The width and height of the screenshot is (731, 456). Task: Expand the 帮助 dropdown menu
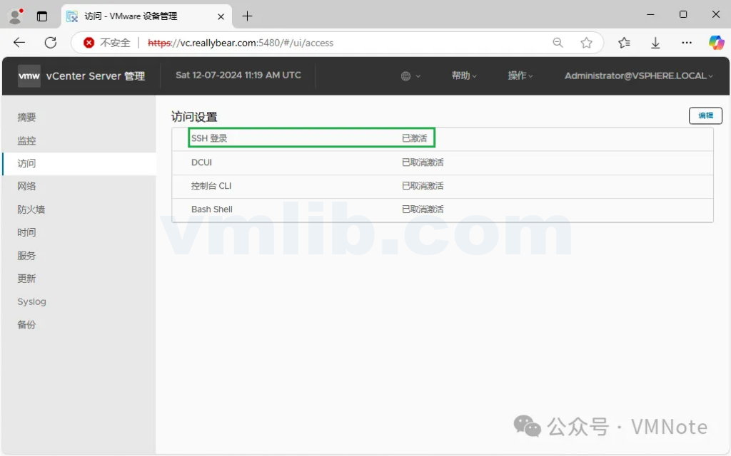click(464, 76)
